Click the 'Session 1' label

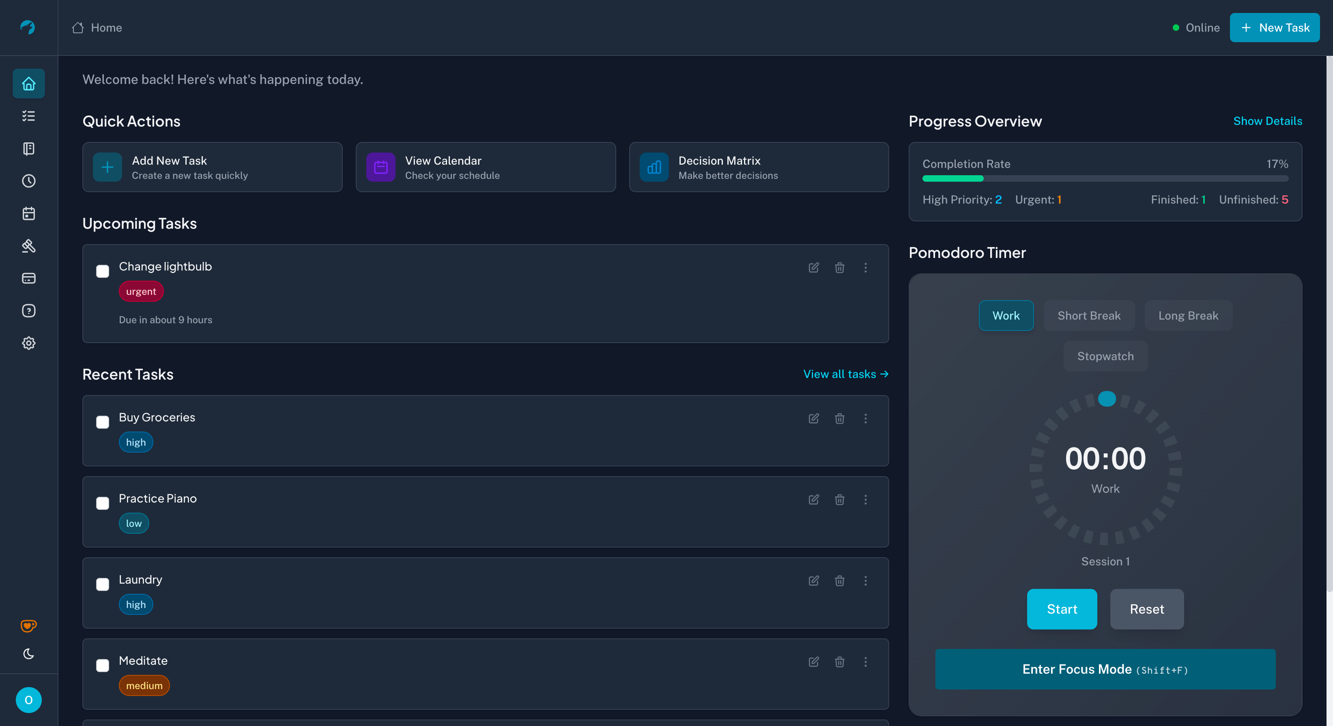[1105, 561]
